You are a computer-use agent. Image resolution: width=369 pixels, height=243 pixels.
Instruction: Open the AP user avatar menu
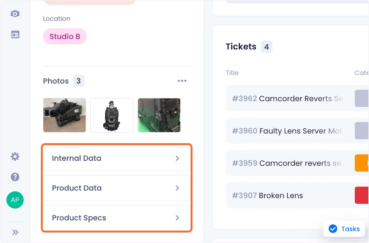coord(15,200)
